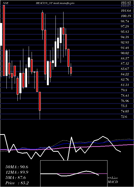Click the red candle bottoming near 74.05
The height and width of the screenshot is (187, 134).
coord(40,101)
